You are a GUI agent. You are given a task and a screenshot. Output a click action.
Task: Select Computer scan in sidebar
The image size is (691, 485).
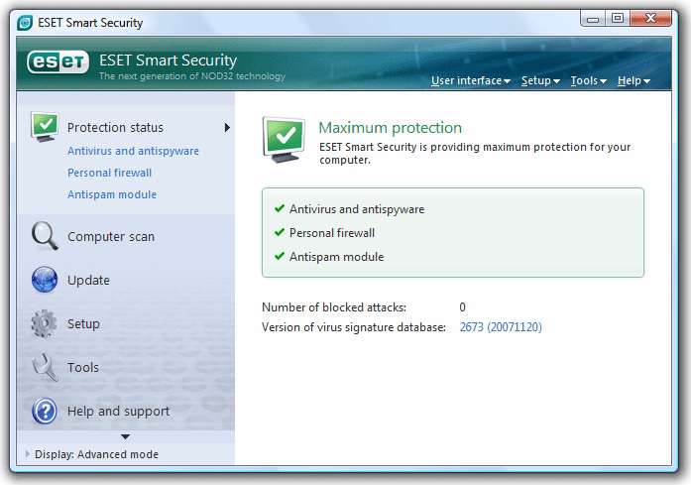111,237
